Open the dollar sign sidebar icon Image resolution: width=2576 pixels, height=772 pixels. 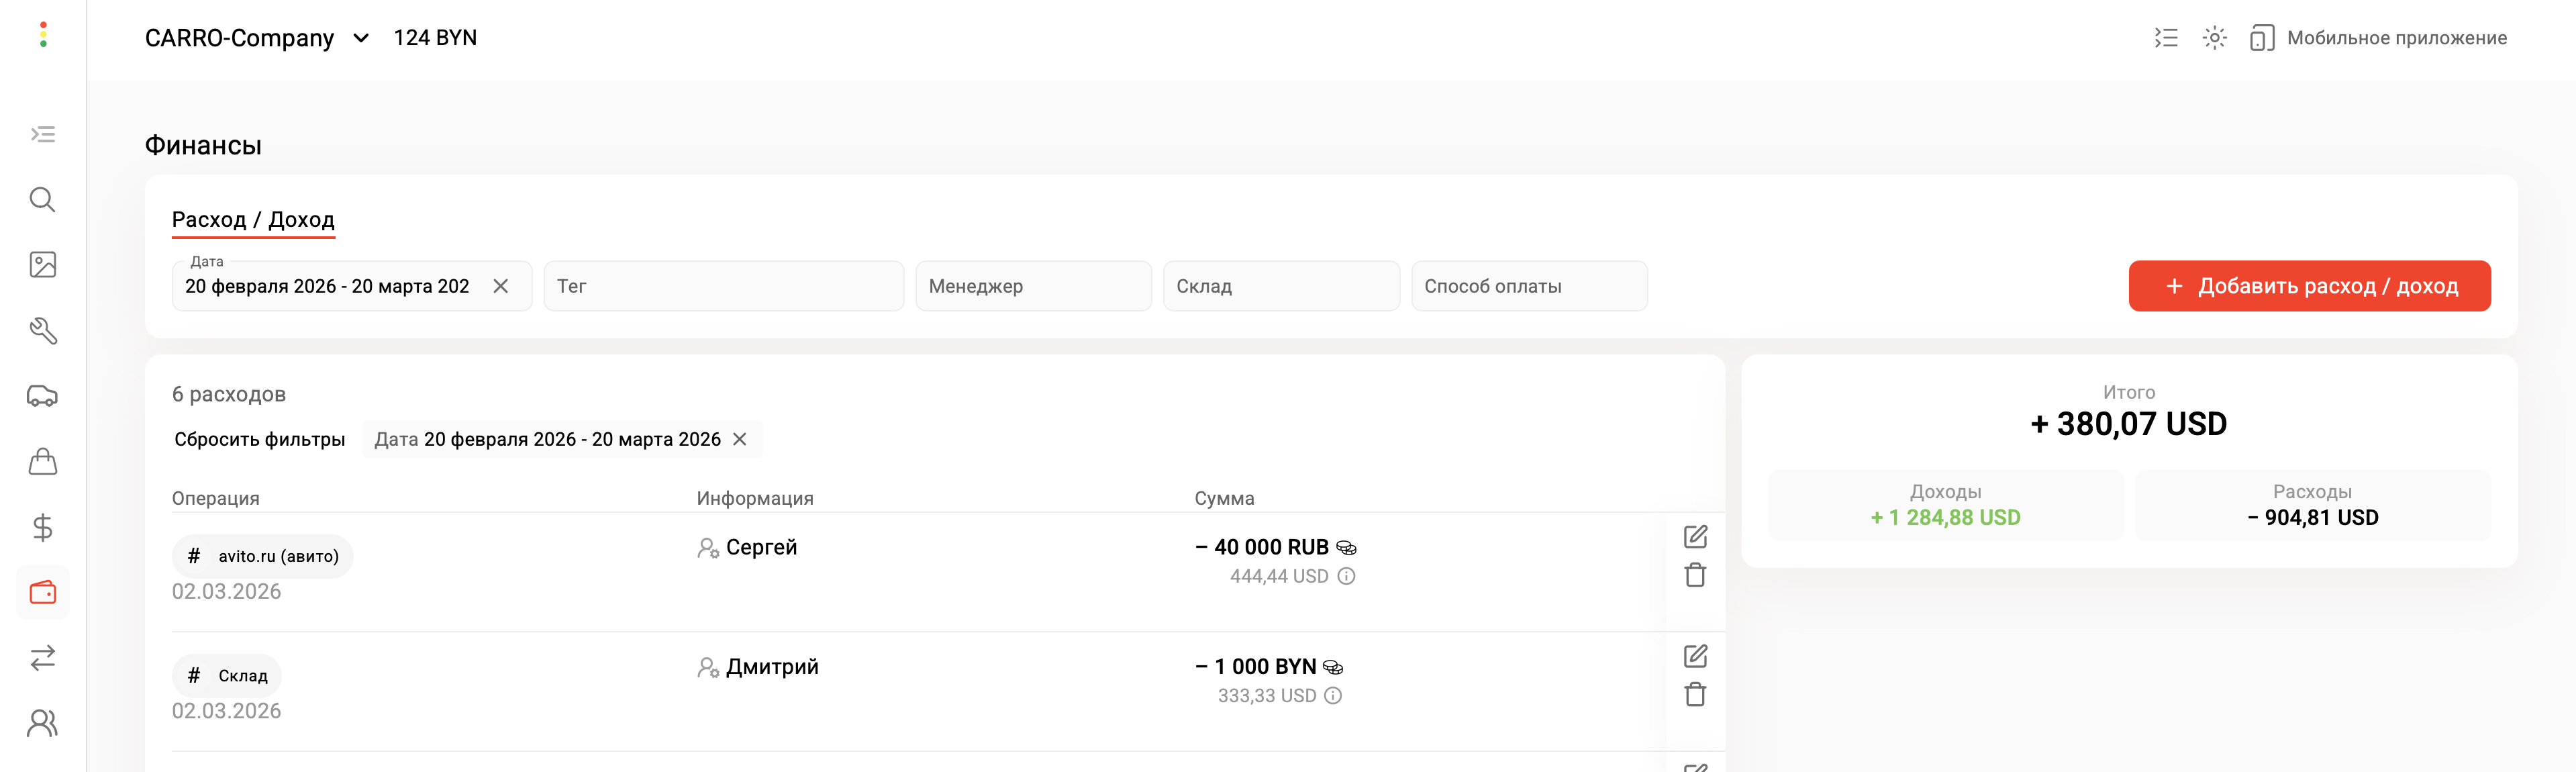(42, 527)
